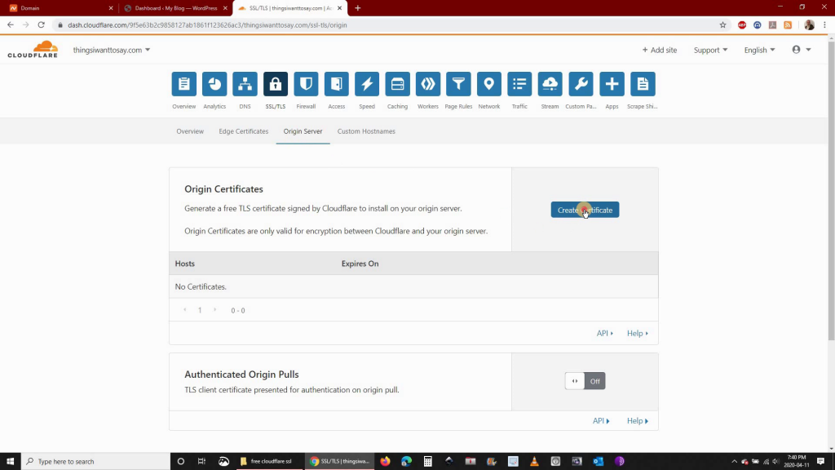Open the Apps plus icon
The height and width of the screenshot is (470, 835).
pyautogui.click(x=612, y=84)
